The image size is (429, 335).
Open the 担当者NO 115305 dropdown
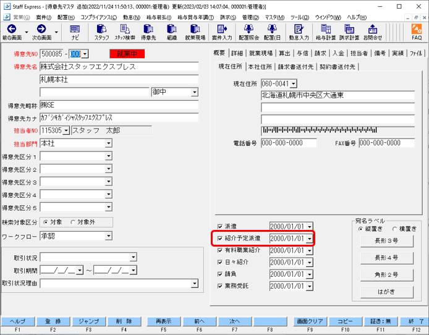tap(66, 130)
